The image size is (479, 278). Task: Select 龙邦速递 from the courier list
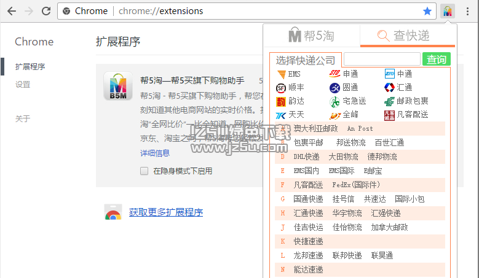point(308,255)
